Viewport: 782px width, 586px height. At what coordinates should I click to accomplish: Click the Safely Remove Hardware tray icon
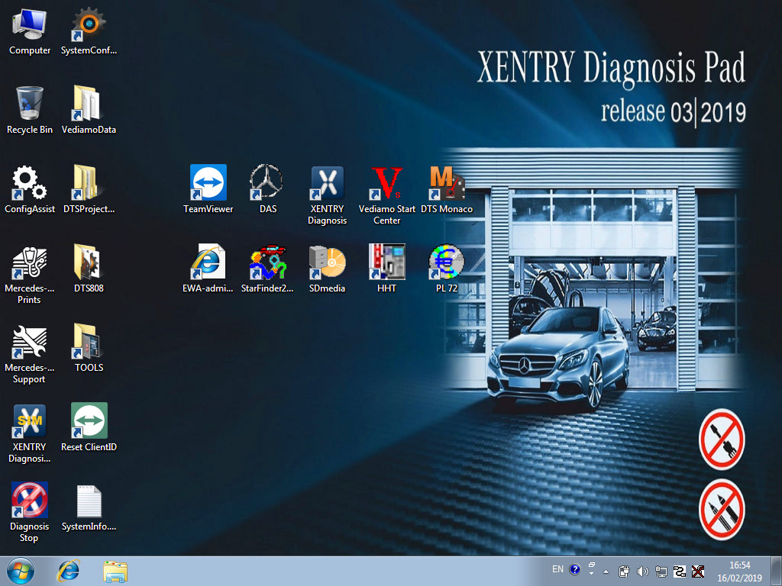[625, 570]
